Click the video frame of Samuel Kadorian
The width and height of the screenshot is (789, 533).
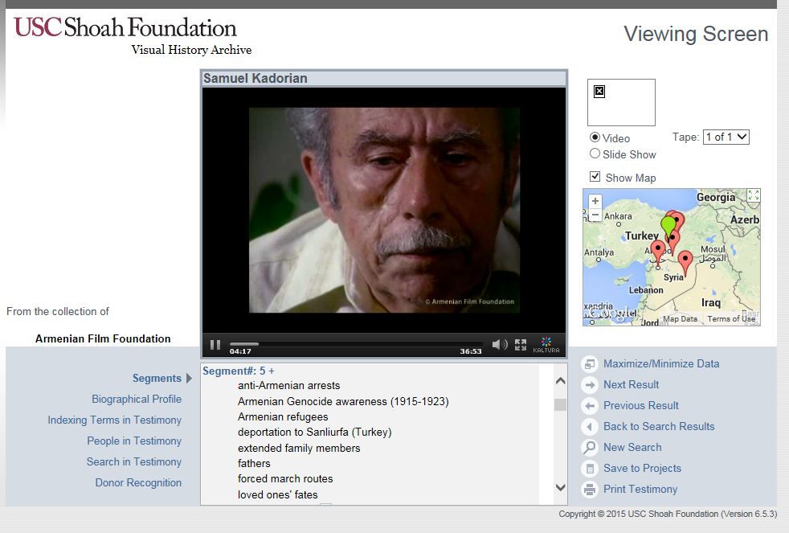pyautogui.click(x=384, y=210)
